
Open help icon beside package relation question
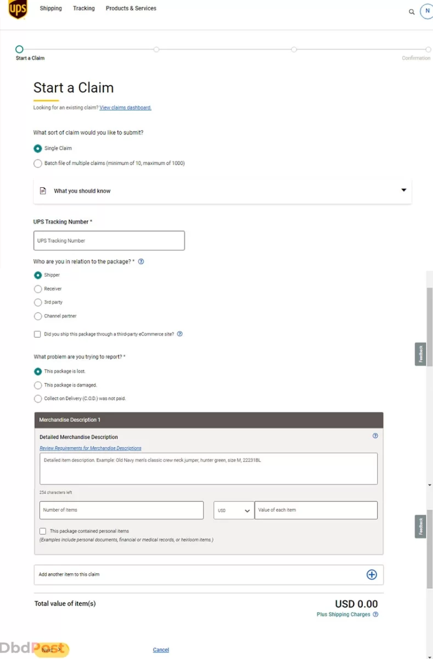tap(141, 262)
